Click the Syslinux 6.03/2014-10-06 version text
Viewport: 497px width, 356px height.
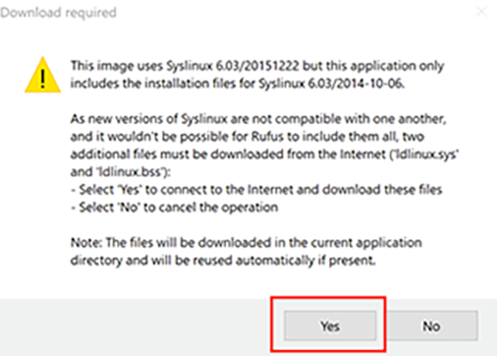point(331,84)
